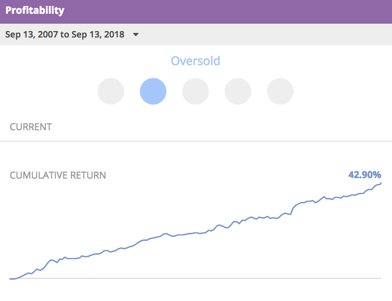
Task: Click the end point of the cumulative return line
Action: click(381, 184)
